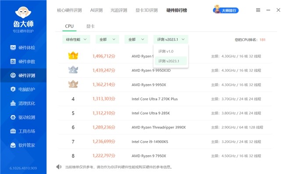Select Intel Core i9-14900KS
The height and width of the screenshot is (174, 285).
pyautogui.click(x=150, y=142)
